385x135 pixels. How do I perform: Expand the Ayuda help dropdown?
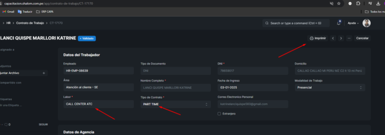353,23
